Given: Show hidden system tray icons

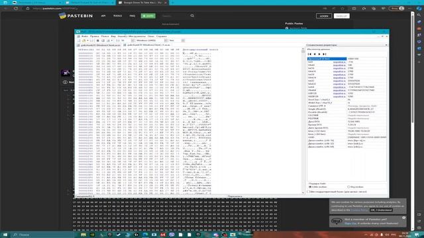Looking at the screenshot, I should (x=366, y=235).
